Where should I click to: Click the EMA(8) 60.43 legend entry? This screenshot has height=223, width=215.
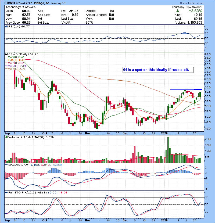tap(15, 60)
